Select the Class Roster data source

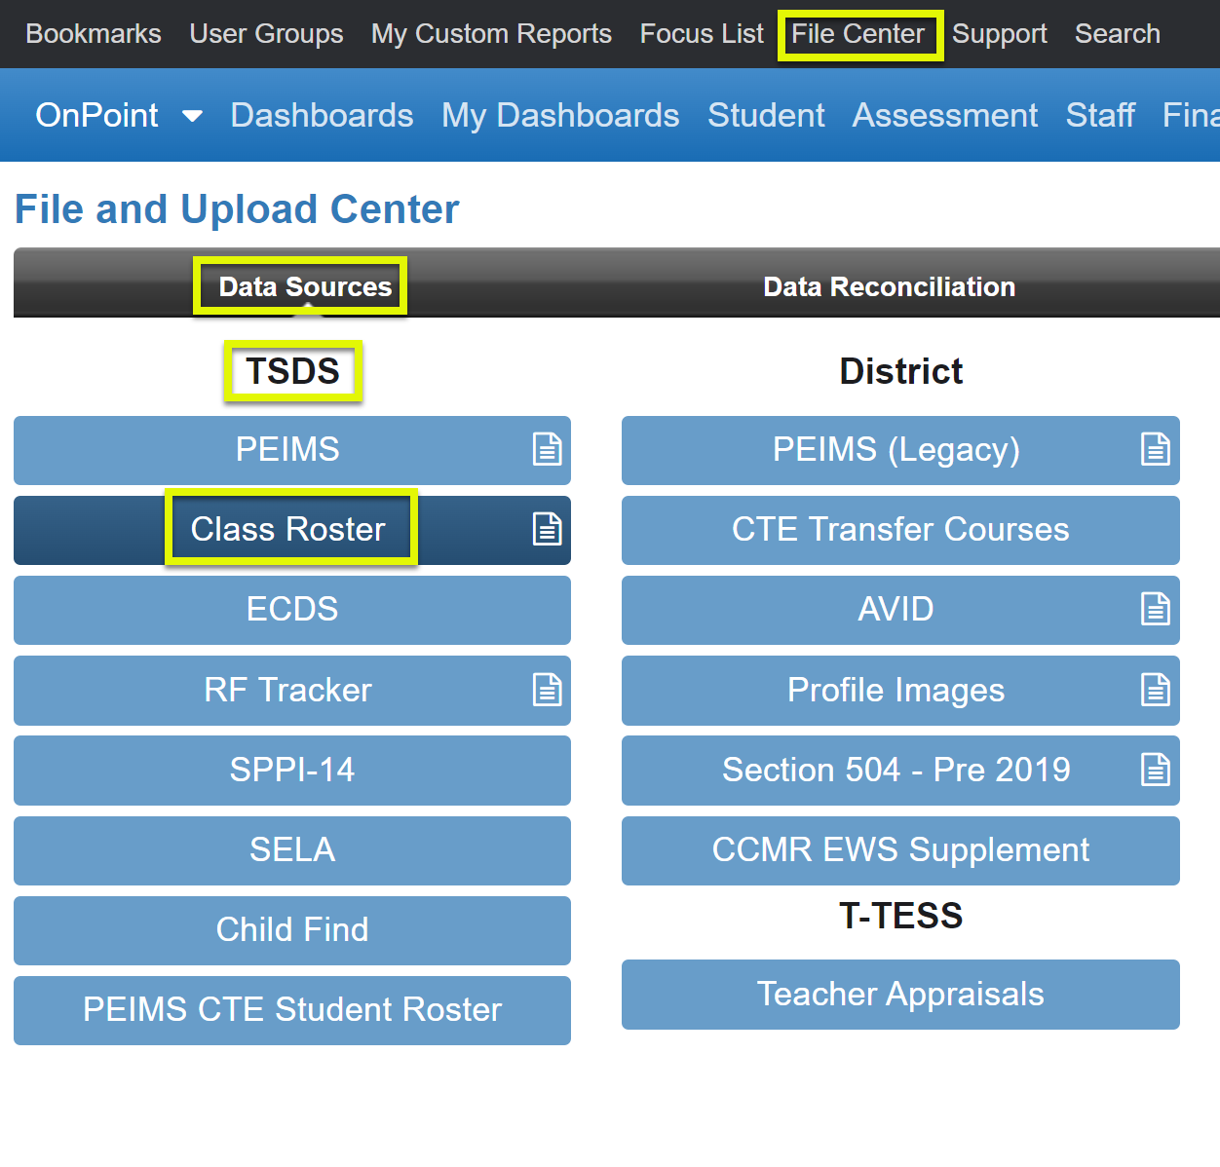click(287, 529)
